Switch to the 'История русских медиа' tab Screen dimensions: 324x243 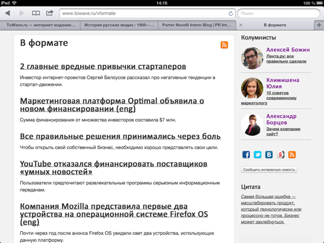(119, 25)
